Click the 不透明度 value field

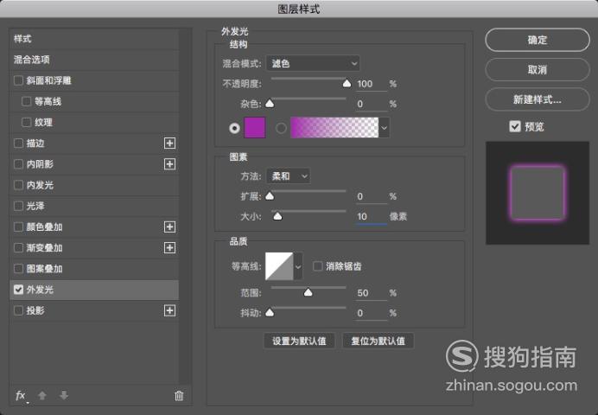pyautogui.click(x=371, y=84)
